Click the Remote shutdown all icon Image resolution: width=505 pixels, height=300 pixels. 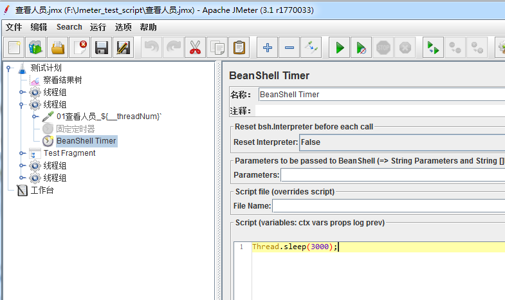point(477,48)
